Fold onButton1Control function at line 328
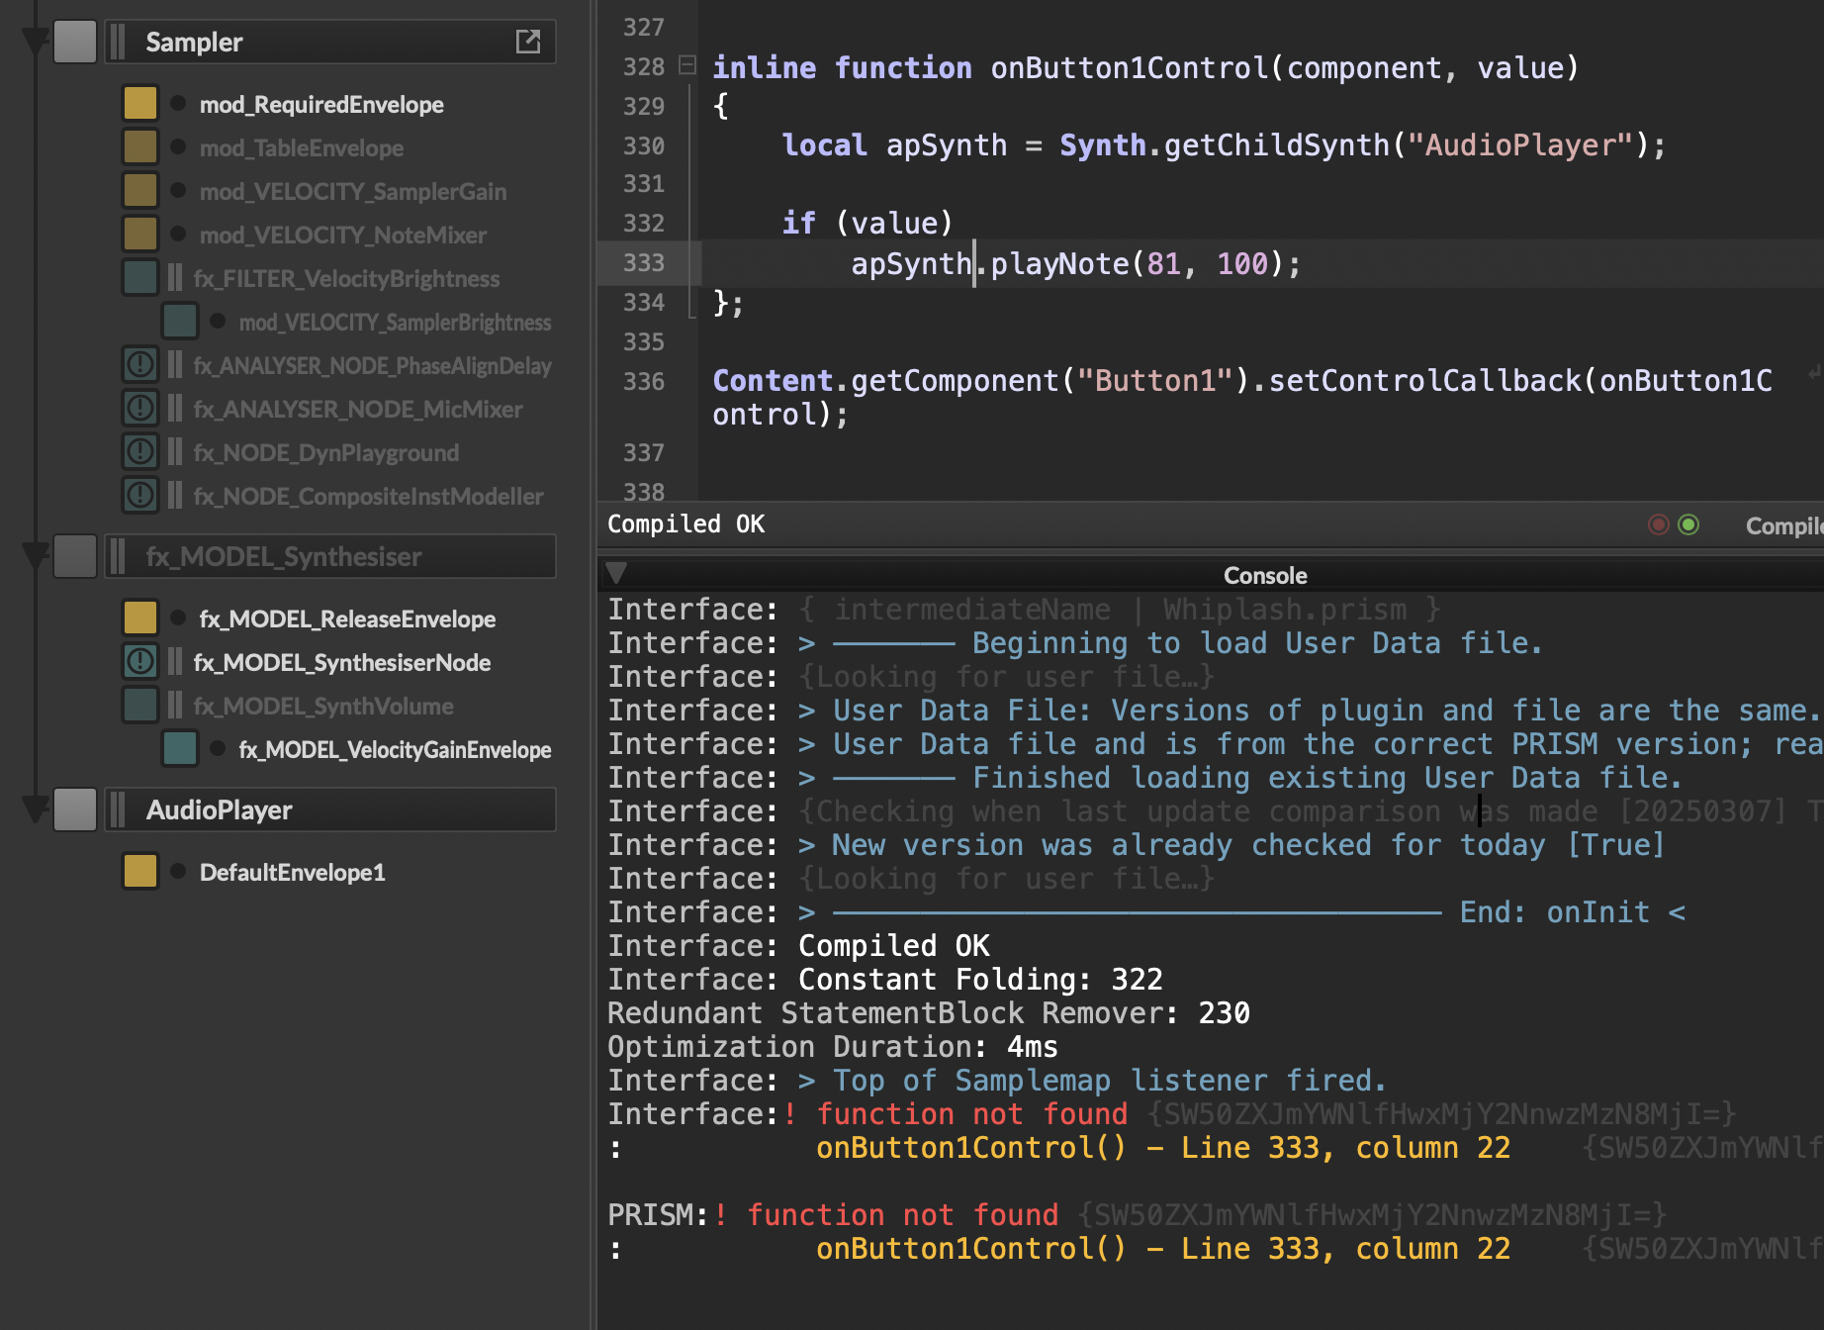The image size is (1824, 1330). pos(687,65)
